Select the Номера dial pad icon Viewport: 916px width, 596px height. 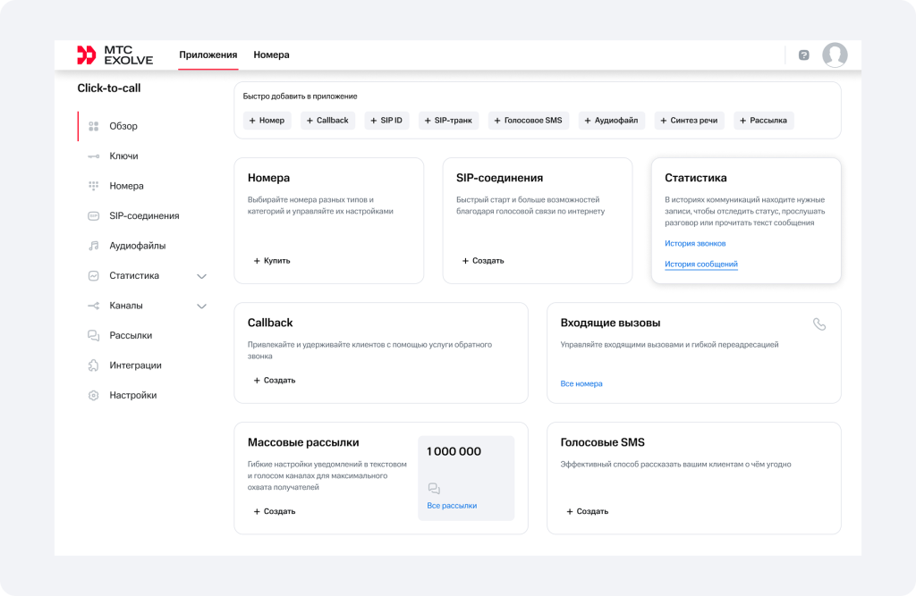click(93, 186)
